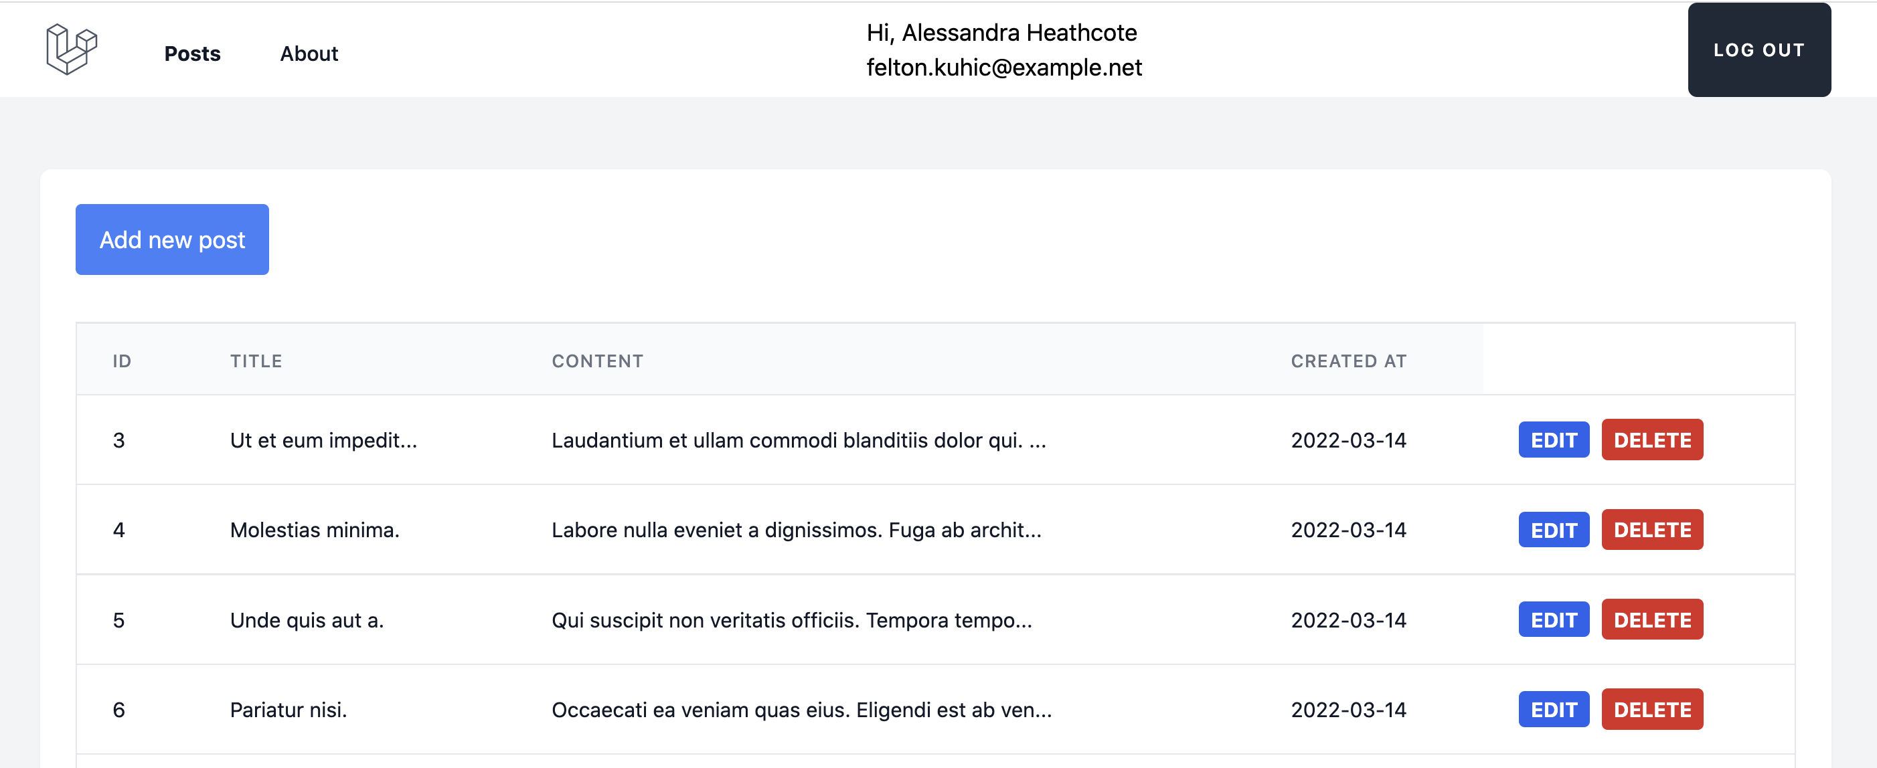Click the date 2022-03-14 in row 3
Image resolution: width=1877 pixels, height=768 pixels.
click(1349, 440)
